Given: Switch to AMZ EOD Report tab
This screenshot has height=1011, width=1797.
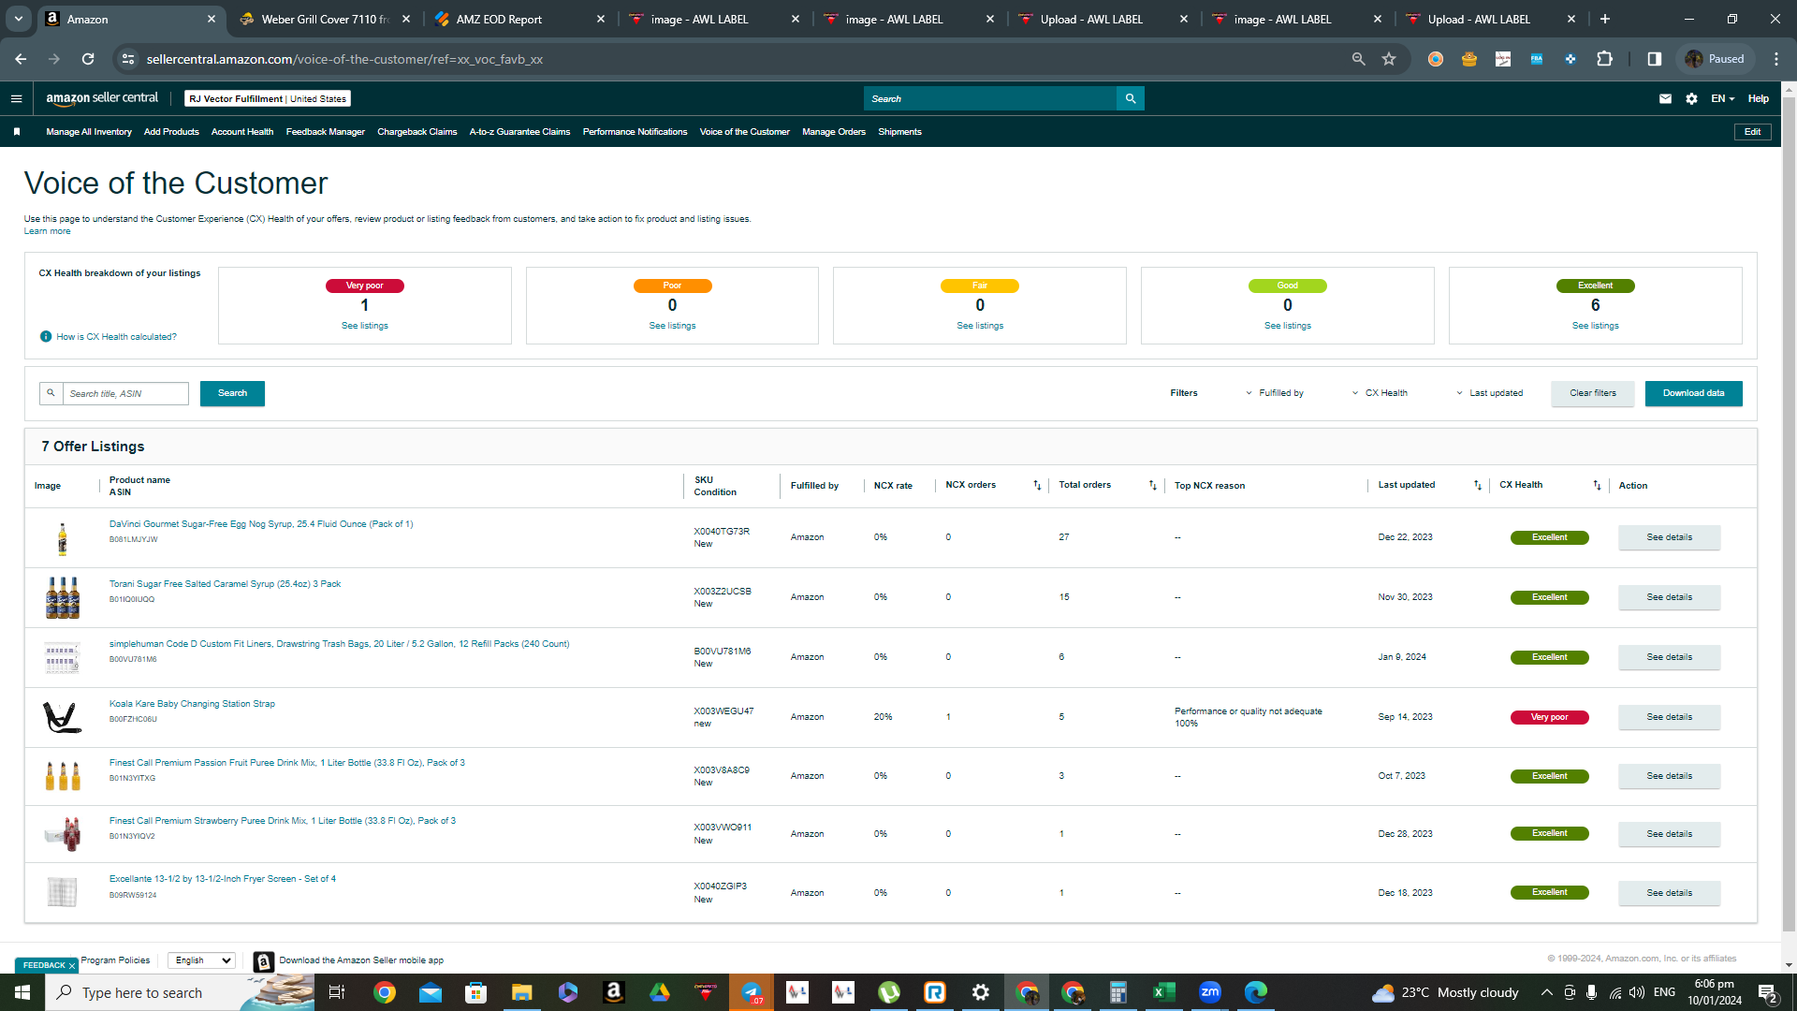Looking at the screenshot, I should coord(519,19).
